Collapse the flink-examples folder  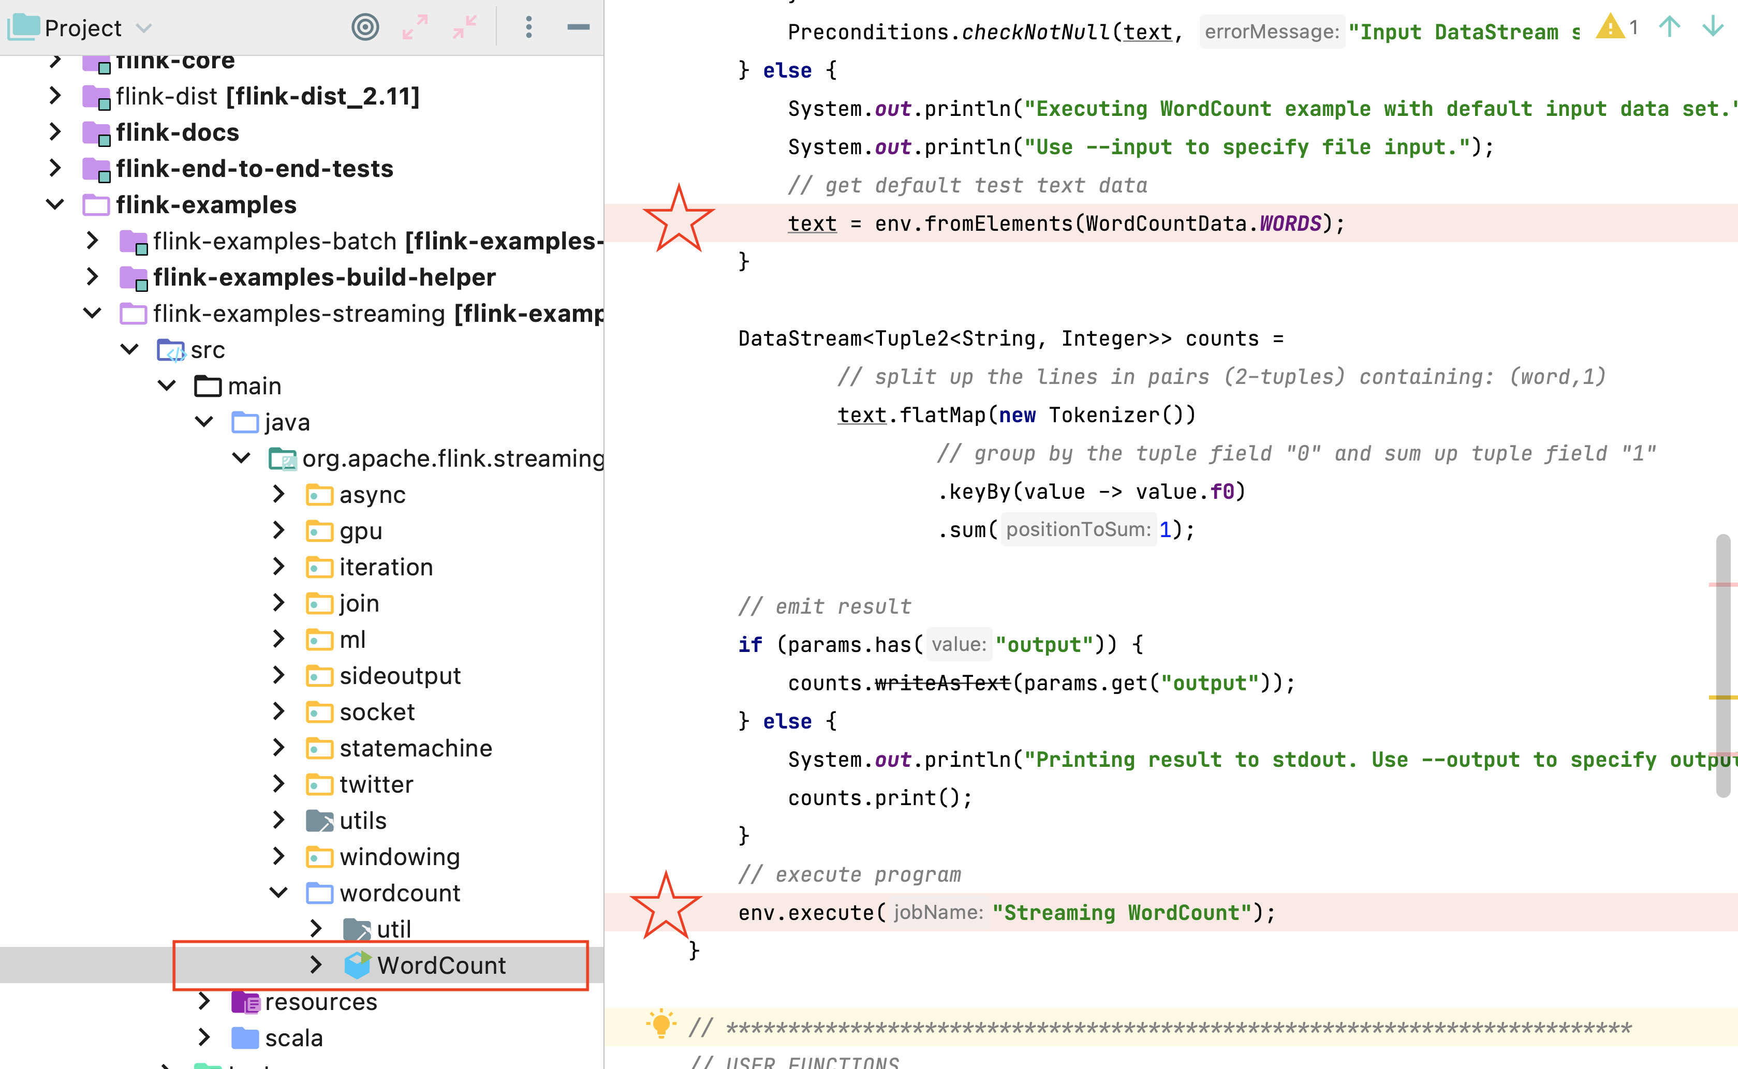55,205
